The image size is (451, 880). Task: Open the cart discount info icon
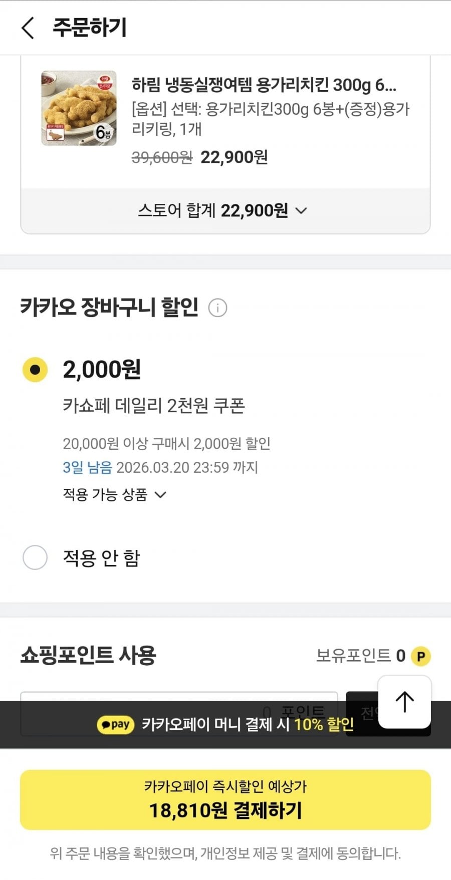(217, 308)
